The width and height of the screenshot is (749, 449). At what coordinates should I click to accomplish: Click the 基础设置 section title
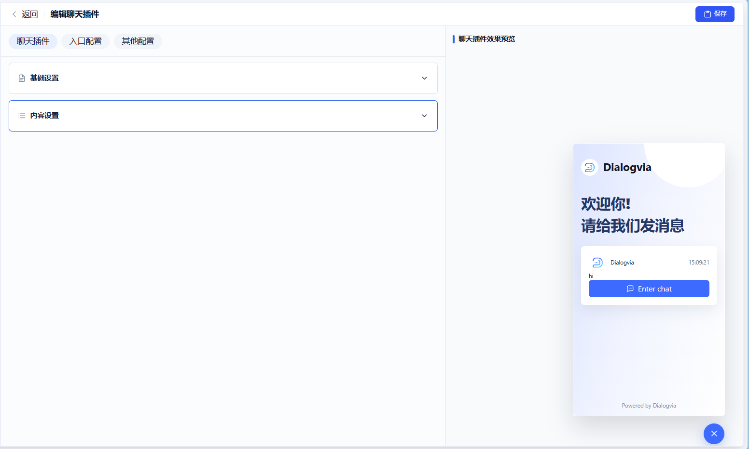point(44,78)
